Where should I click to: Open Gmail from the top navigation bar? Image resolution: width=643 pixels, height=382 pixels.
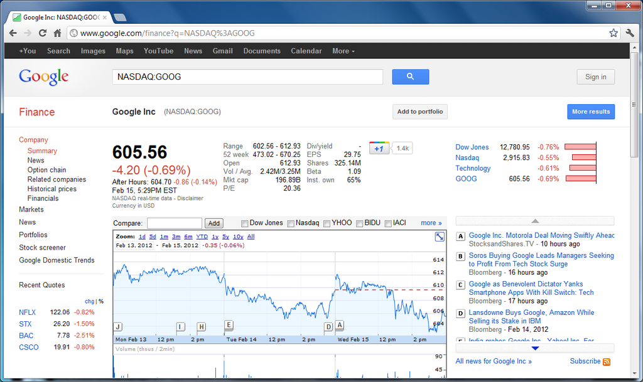click(222, 51)
